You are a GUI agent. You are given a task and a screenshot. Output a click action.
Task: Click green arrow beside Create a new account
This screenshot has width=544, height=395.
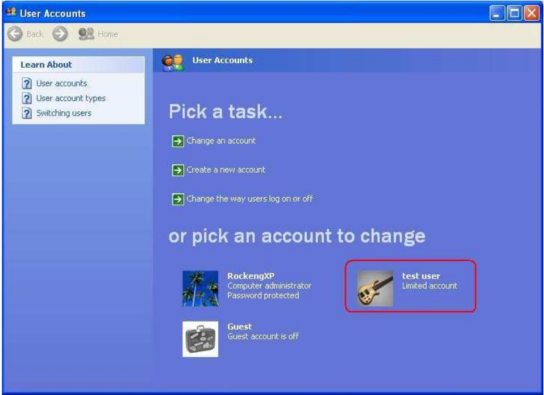(x=178, y=170)
